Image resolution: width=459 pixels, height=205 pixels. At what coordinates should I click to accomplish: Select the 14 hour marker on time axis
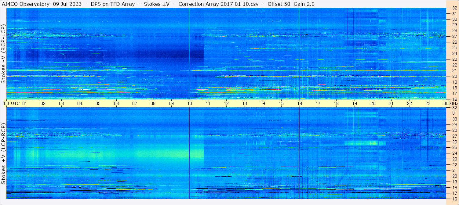263,103
